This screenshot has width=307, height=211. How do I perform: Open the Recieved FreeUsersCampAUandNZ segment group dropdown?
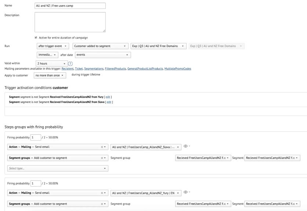(x=203, y=158)
